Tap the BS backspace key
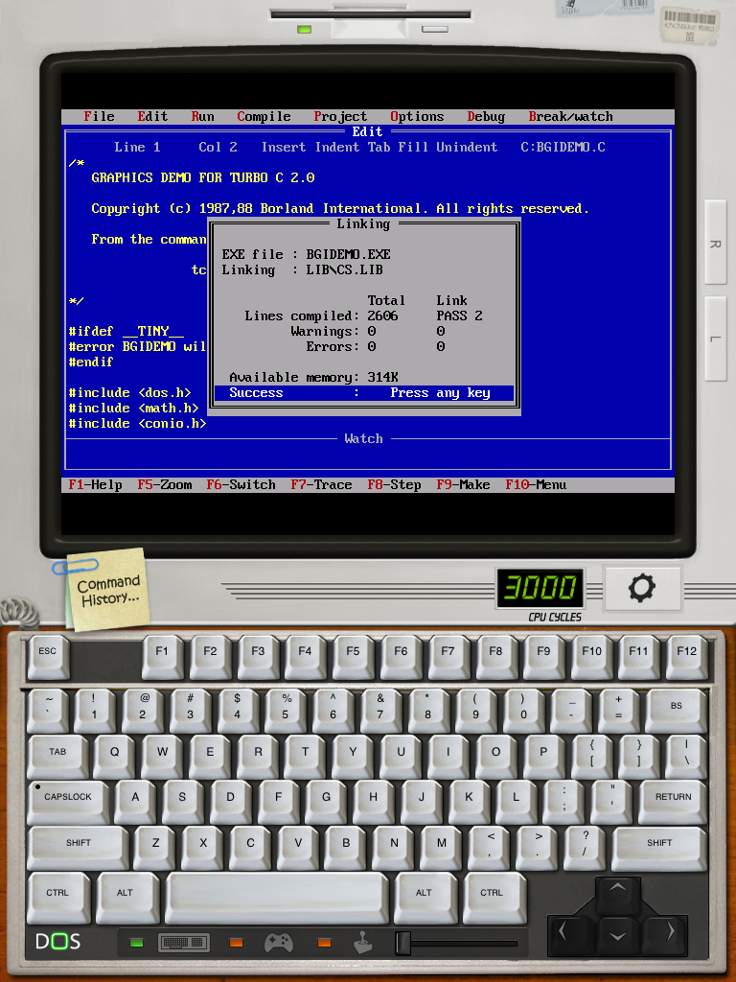Image resolution: width=736 pixels, height=982 pixels. click(676, 710)
